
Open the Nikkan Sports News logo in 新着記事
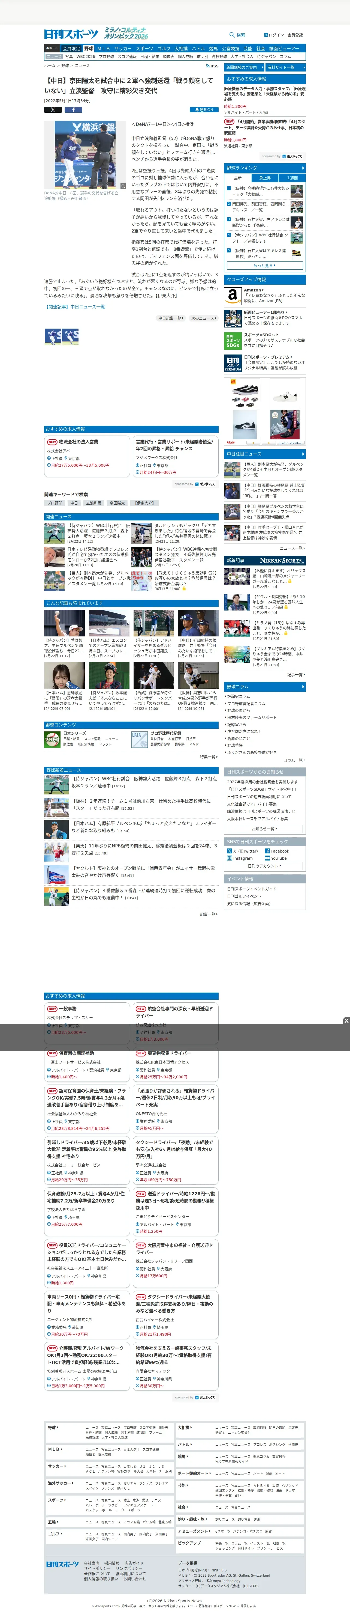pos(282,561)
